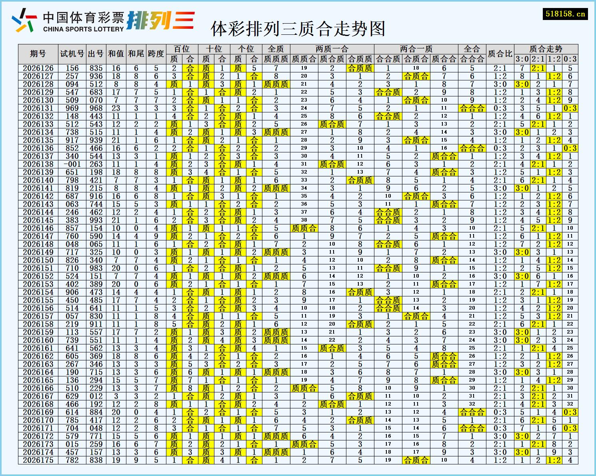Select the 跨度 column header
The image size is (596, 476).
click(156, 54)
